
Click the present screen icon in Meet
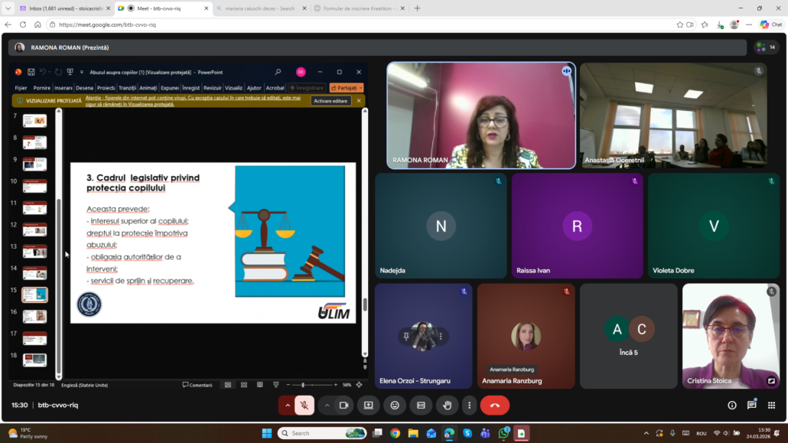pos(368,406)
